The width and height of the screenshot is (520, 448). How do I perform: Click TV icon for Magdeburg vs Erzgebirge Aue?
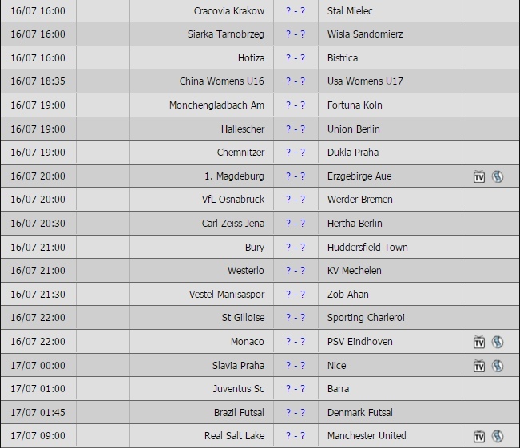[479, 176]
